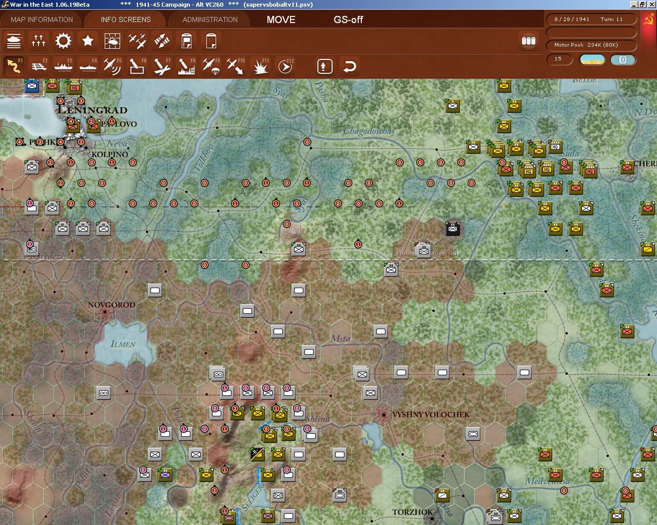Image resolution: width=657 pixels, height=525 pixels.
Task: Click the 15 value field below Motor Pool
Action: pos(559,59)
